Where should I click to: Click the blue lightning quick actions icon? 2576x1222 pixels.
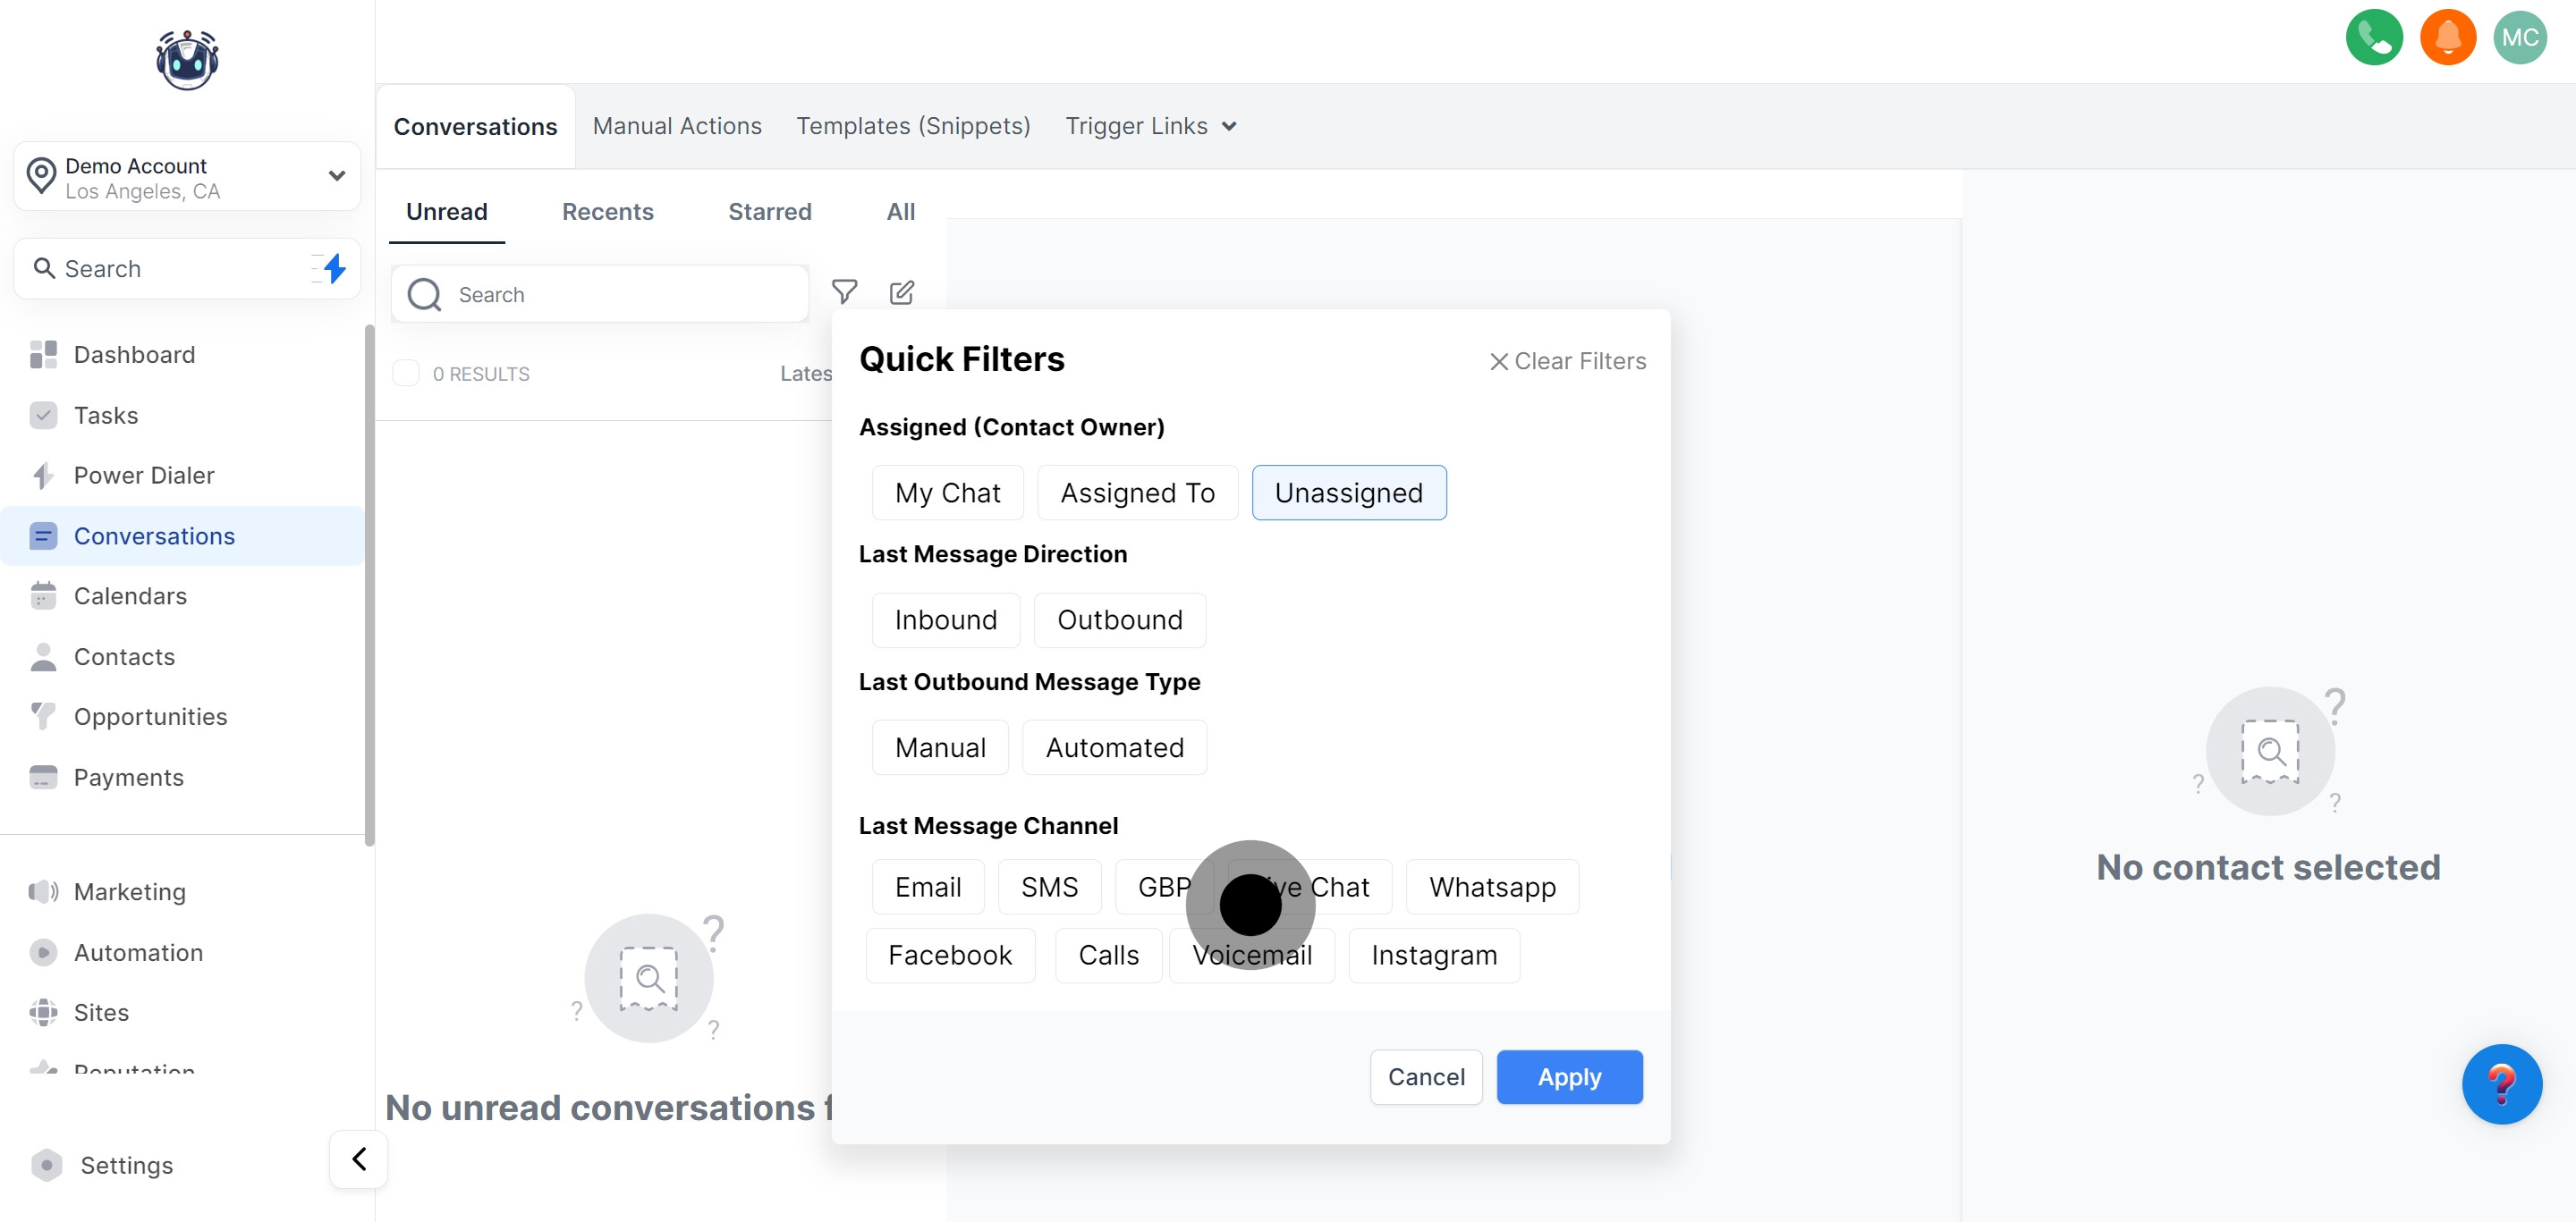334,268
